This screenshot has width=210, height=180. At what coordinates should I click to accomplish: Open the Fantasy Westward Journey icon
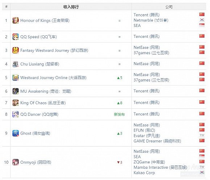click(x=16, y=50)
